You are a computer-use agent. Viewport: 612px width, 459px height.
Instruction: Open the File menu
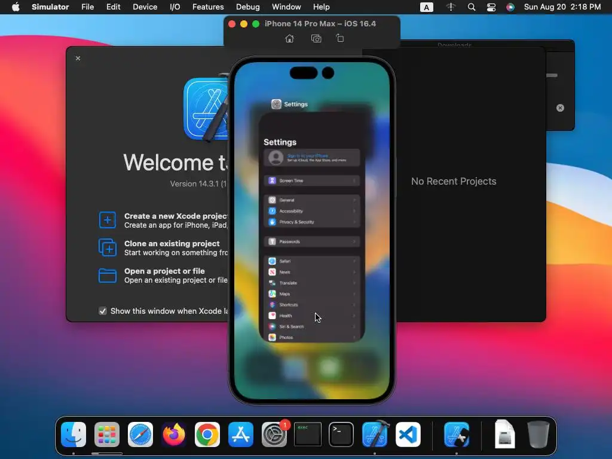tap(87, 7)
